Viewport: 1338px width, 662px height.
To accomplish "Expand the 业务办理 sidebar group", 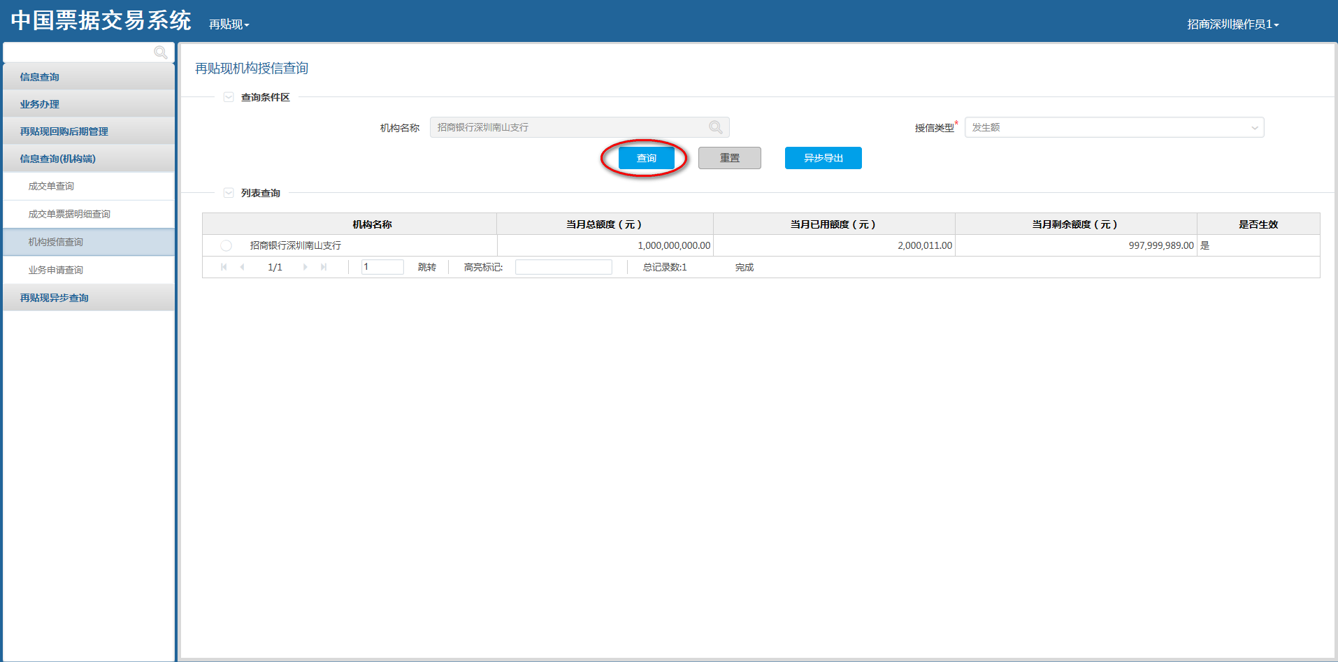I will point(89,104).
